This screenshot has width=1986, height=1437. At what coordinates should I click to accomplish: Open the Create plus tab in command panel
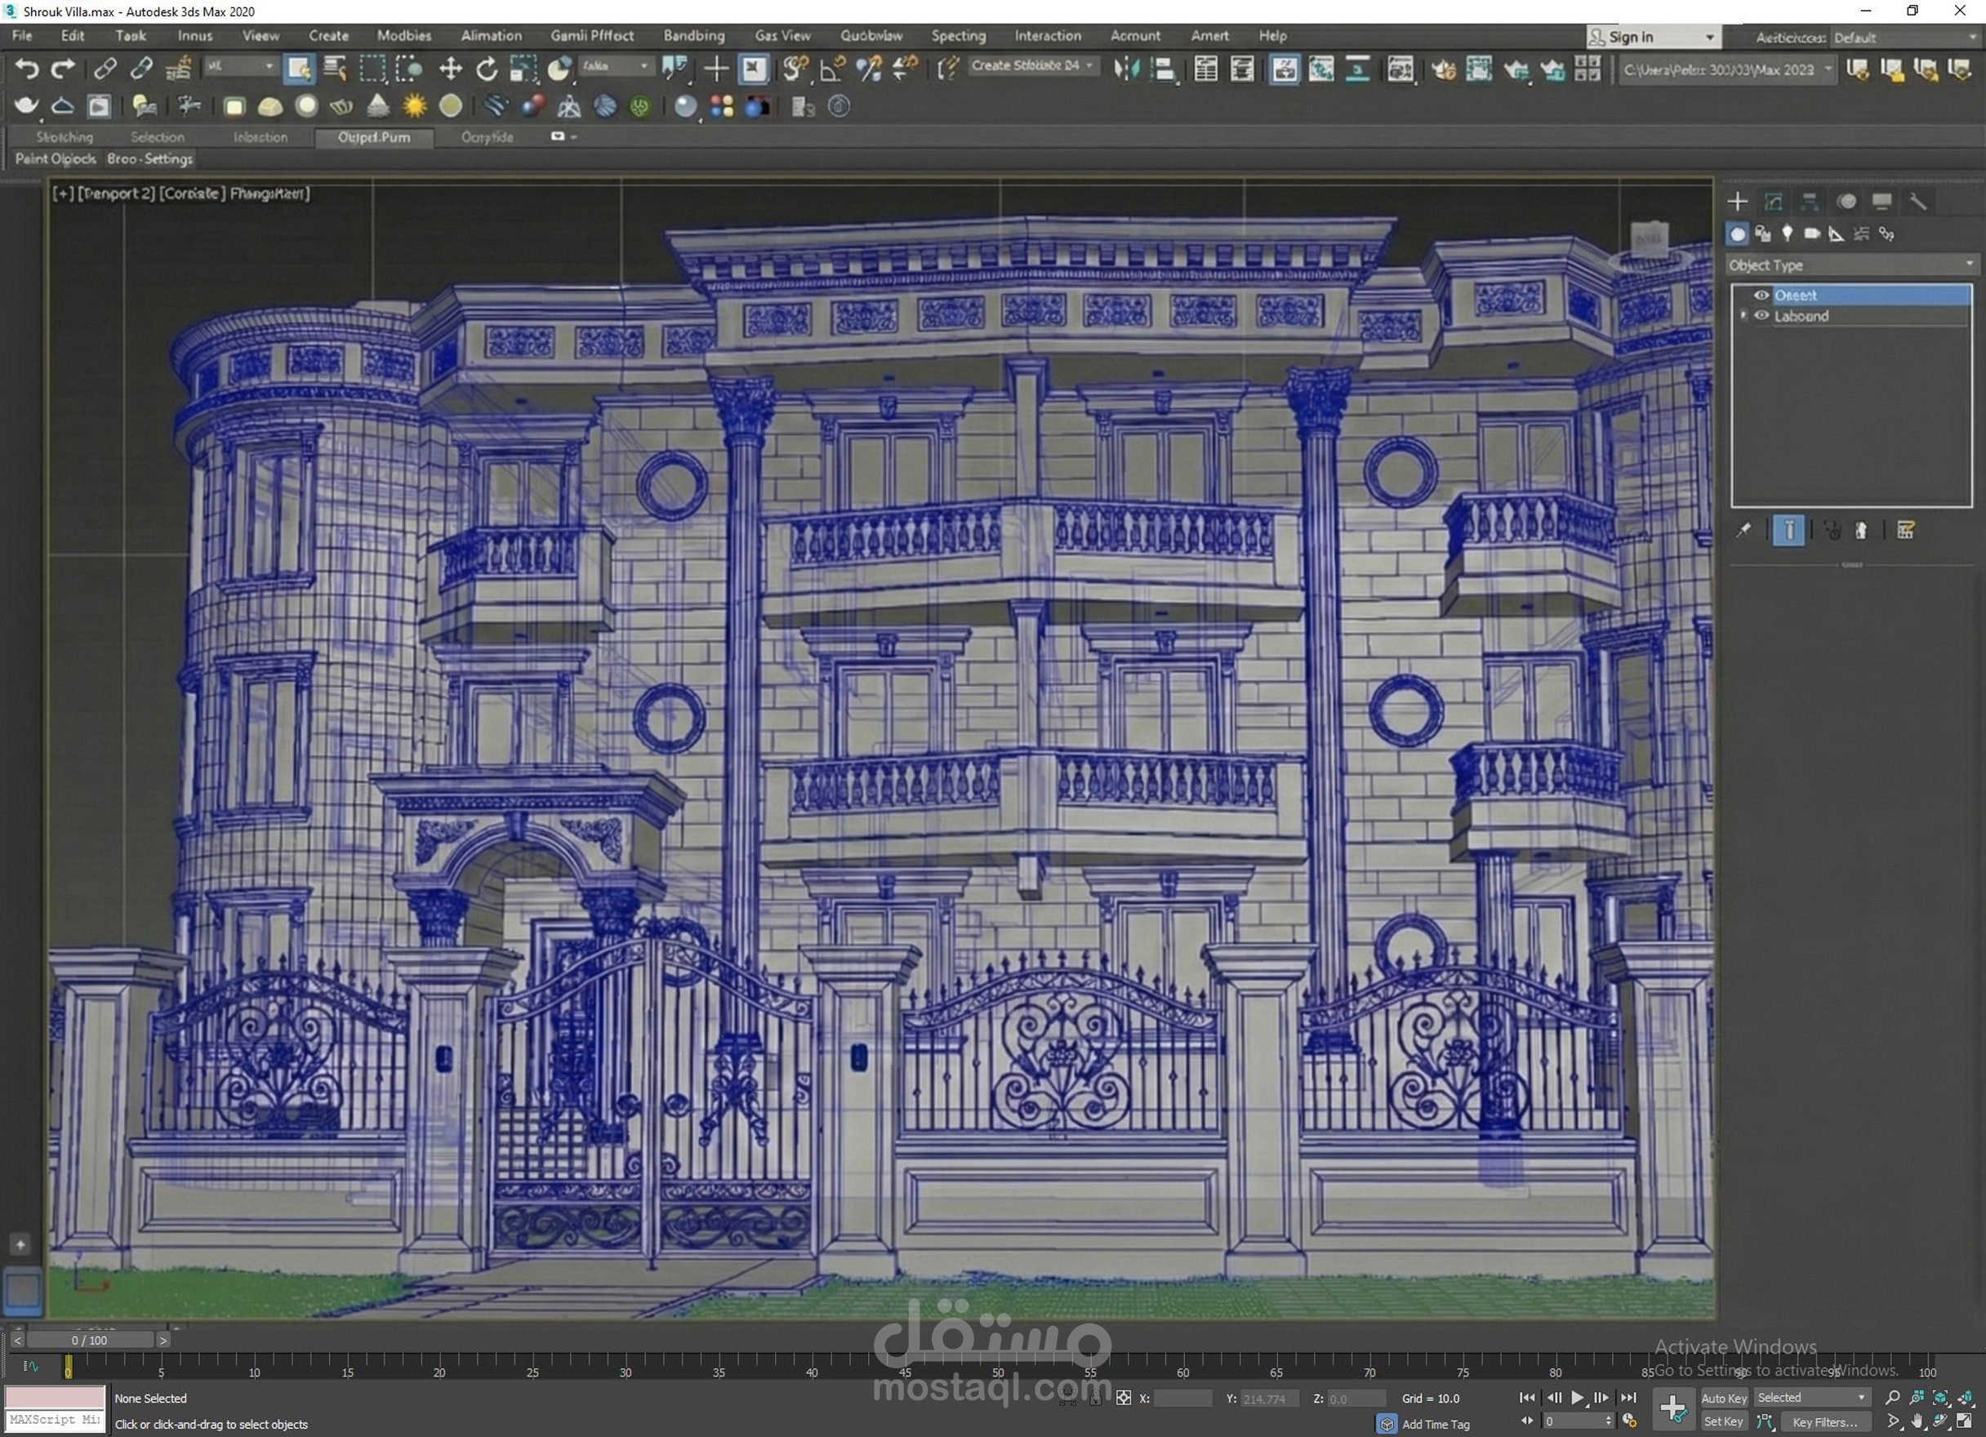tap(1737, 202)
